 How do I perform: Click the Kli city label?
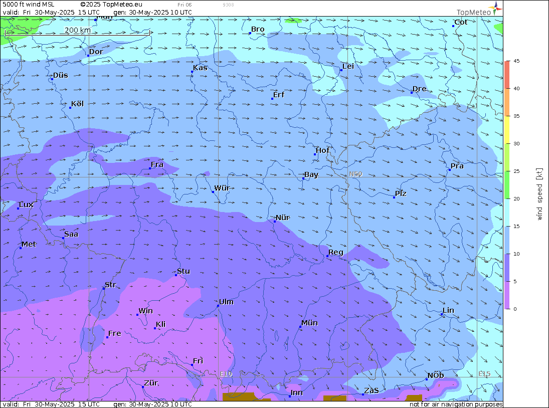tap(161, 324)
